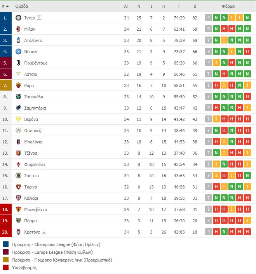Open the Φιορεντίνα team page
The width and height of the screenshot is (256, 274).
34,164
